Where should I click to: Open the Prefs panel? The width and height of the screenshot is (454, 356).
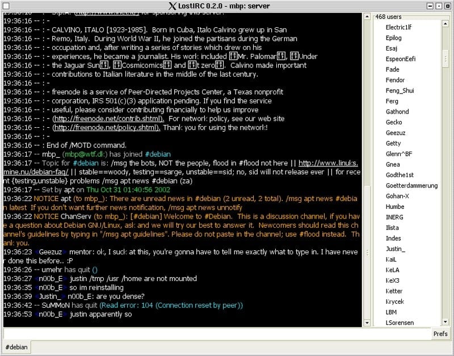(x=440, y=333)
